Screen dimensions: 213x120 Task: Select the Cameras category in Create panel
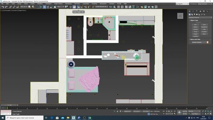pyautogui.click(x=197, y=14)
